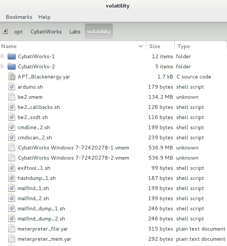Click the CybatiWorks-2 folder icon
Screen dimensions: 227x246
click(x=12, y=66)
